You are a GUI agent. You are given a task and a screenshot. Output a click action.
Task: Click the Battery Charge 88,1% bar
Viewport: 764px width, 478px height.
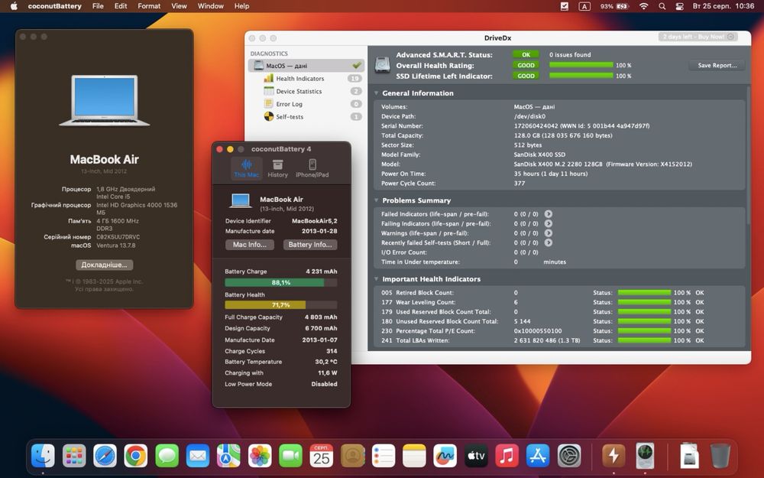click(280, 282)
